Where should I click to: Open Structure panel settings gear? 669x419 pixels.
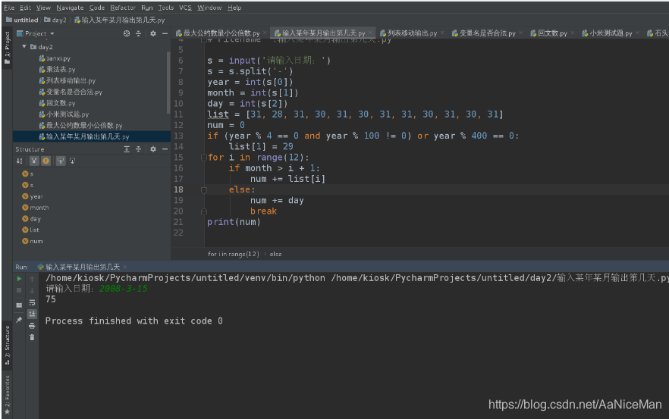tap(152, 149)
